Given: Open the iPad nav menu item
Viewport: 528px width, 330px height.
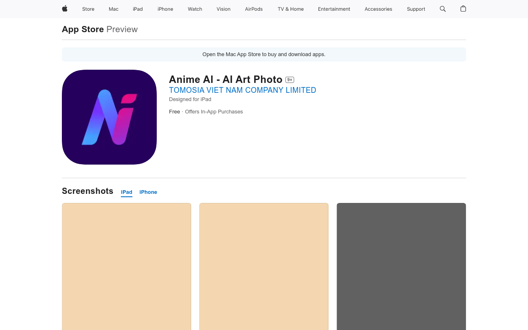Looking at the screenshot, I should point(138,9).
